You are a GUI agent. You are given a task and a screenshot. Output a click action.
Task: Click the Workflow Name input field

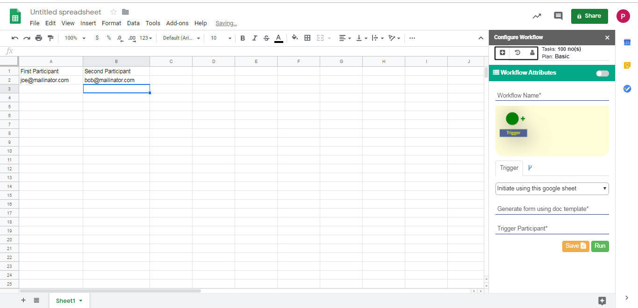tap(552, 95)
